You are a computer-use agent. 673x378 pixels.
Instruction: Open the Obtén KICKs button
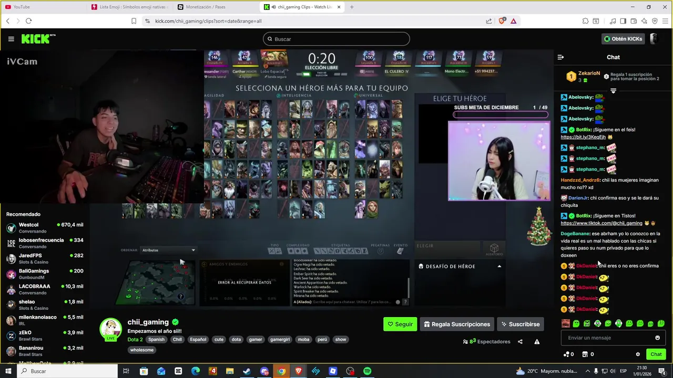(x=623, y=39)
